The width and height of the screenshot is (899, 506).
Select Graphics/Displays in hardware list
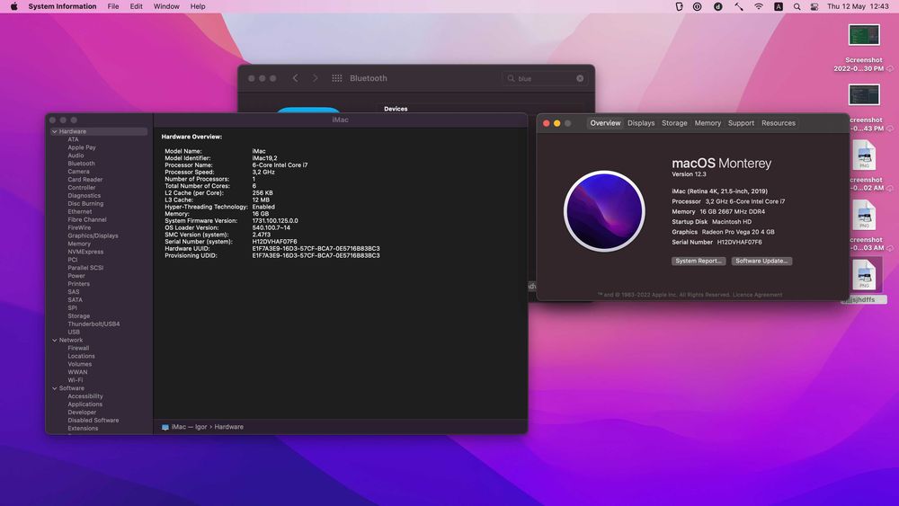coord(93,235)
